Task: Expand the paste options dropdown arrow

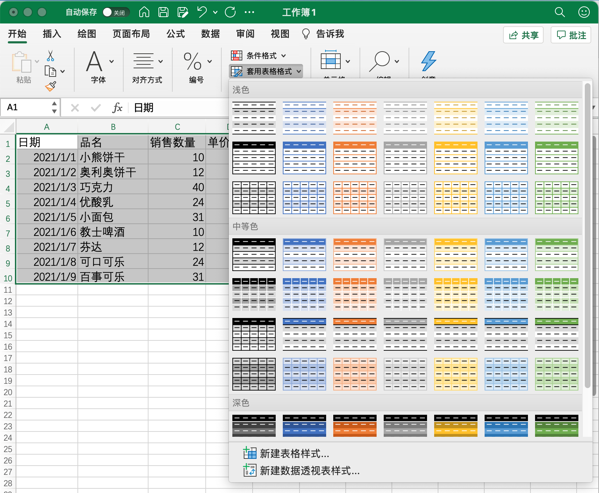Action: [x=37, y=61]
